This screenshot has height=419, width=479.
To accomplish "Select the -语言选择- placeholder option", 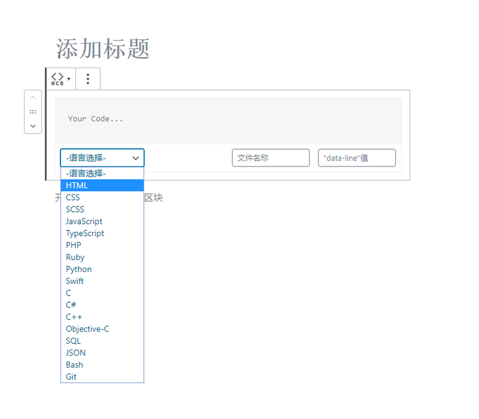I will pos(102,174).
